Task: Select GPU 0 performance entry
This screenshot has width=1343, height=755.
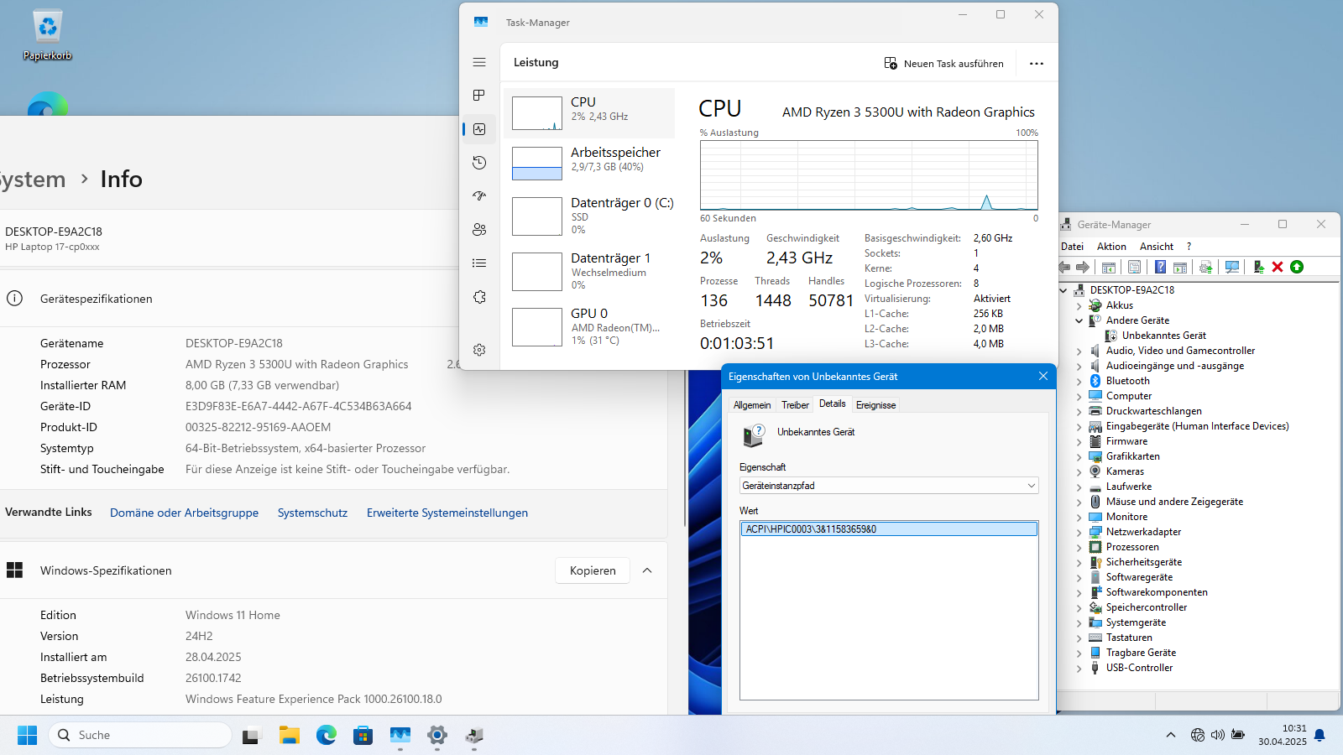Action: [x=589, y=327]
